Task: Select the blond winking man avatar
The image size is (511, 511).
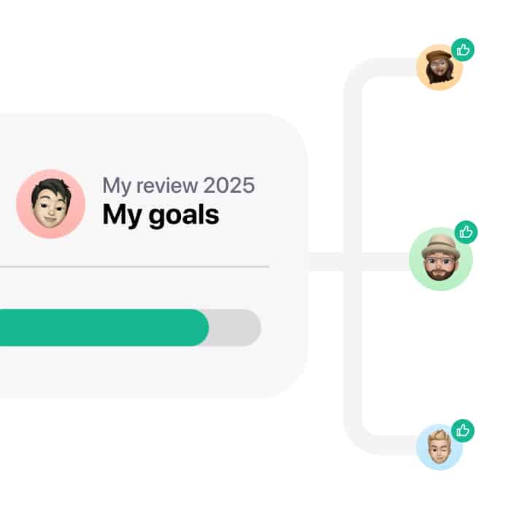Action: [439, 447]
